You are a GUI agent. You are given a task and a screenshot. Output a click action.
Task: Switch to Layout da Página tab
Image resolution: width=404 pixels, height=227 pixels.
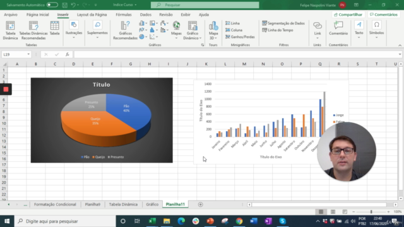point(92,15)
